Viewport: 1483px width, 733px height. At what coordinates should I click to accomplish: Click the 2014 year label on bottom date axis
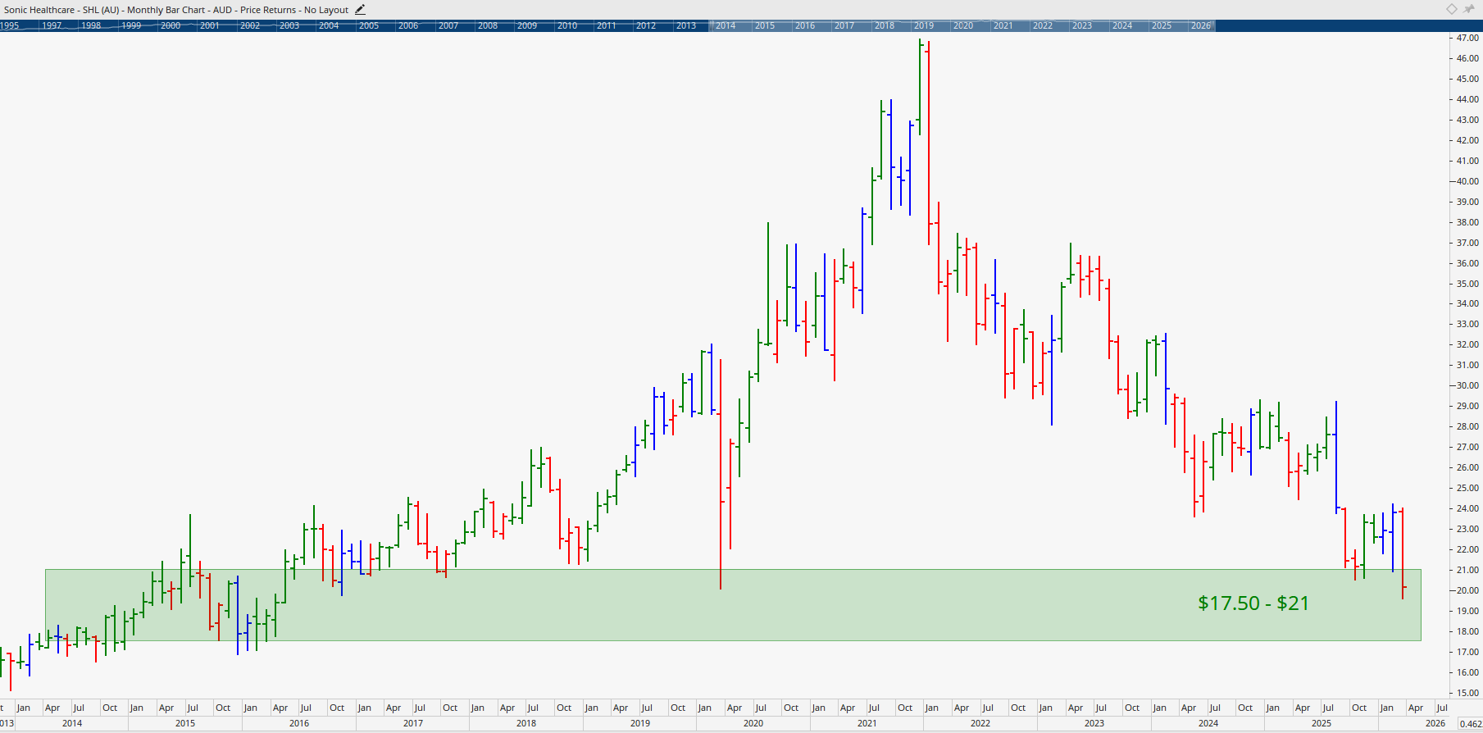[x=72, y=723]
